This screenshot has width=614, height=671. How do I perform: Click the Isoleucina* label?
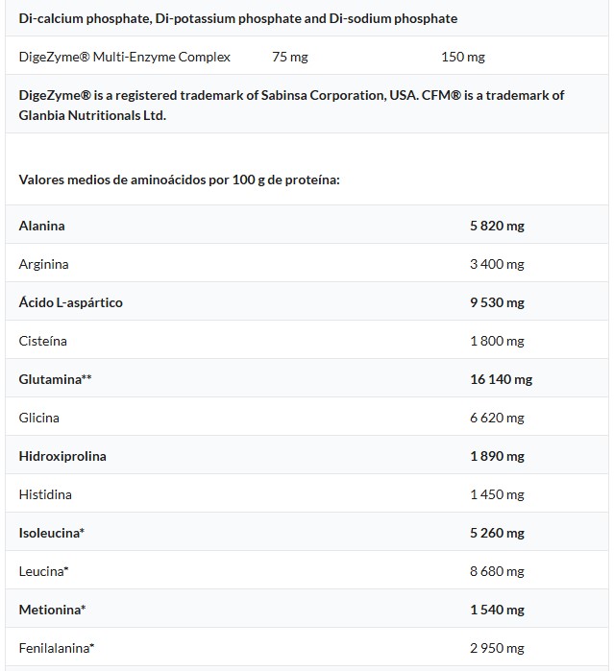[52, 533]
